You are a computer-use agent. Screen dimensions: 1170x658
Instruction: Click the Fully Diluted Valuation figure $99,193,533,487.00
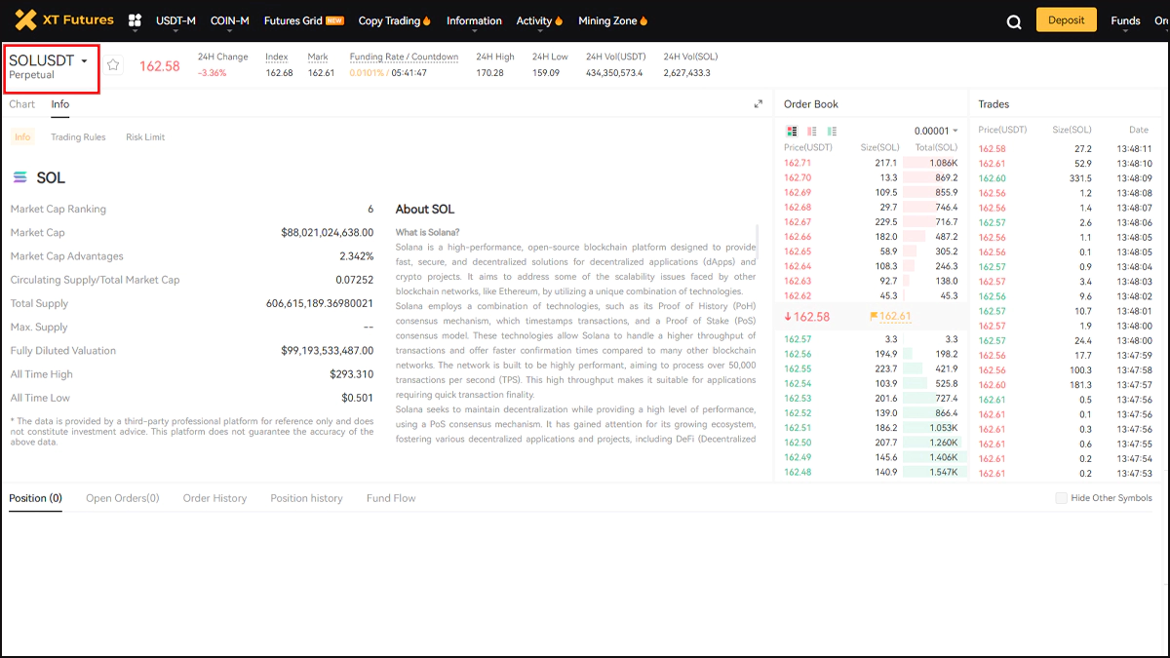click(x=327, y=351)
